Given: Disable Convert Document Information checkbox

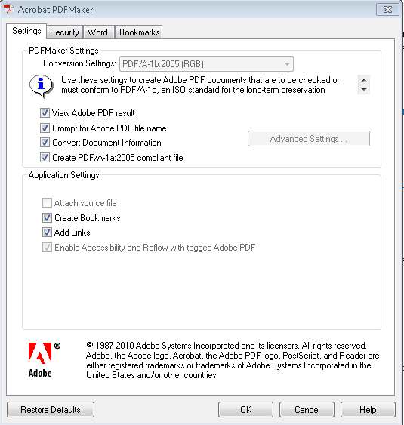Looking at the screenshot, I should [x=45, y=143].
